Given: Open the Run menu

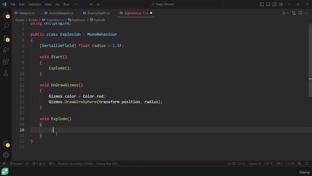Looking at the screenshot, I should pos(66,4).
